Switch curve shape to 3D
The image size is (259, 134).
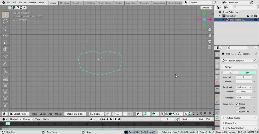click(x=247, y=73)
